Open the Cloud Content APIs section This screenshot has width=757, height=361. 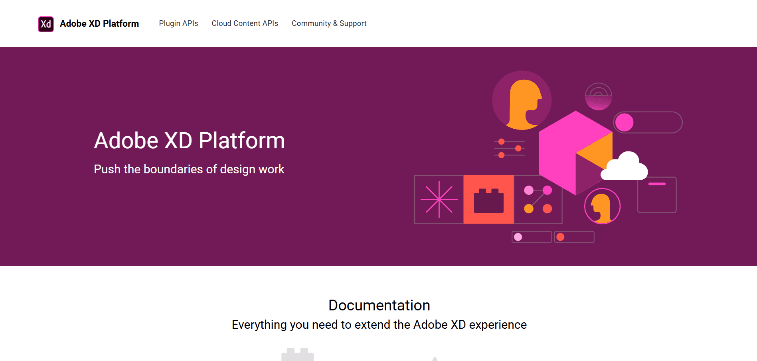(245, 23)
